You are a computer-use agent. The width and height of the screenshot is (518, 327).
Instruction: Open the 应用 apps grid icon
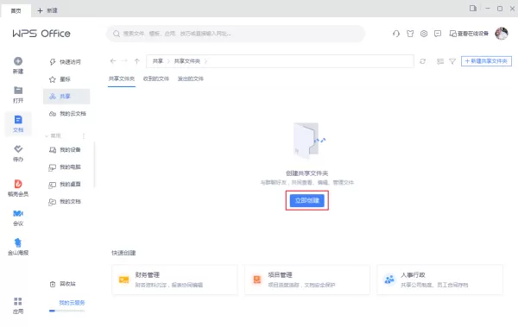18,301
